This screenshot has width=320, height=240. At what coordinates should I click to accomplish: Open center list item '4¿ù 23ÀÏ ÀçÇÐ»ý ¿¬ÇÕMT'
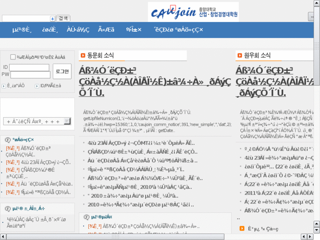pos(141,143)
